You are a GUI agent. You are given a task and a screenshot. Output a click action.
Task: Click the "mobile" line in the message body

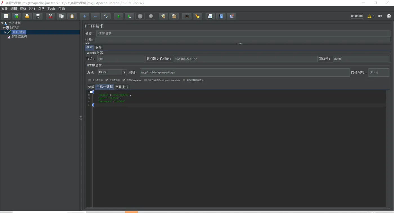point(114,95)
